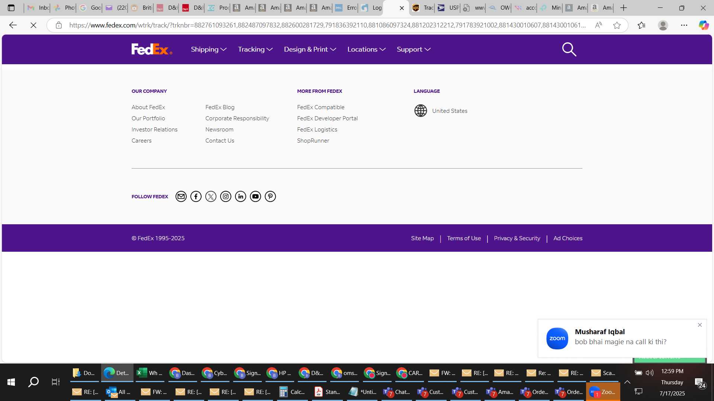The width and height of the screenshot is (714, 401).
Task: Open Contact Us link
Action: (219, 141)
